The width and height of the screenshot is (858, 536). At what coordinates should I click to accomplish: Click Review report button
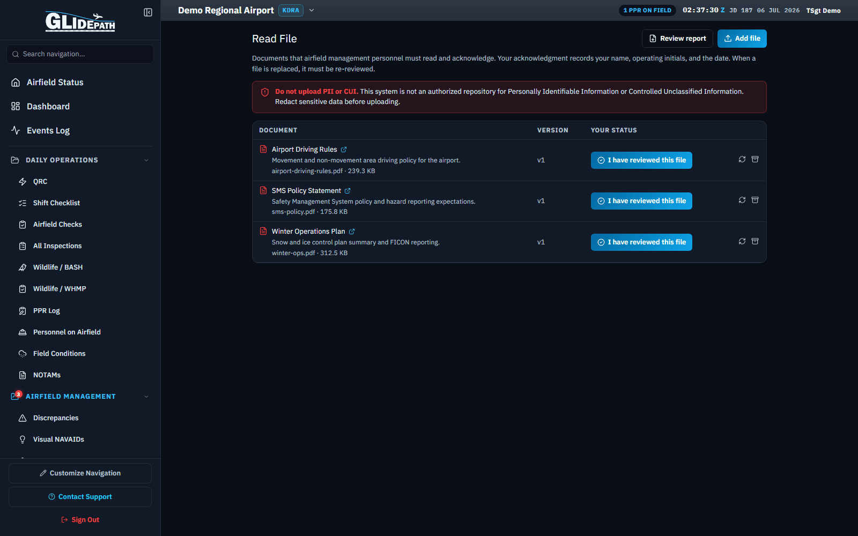click(677, 39)
